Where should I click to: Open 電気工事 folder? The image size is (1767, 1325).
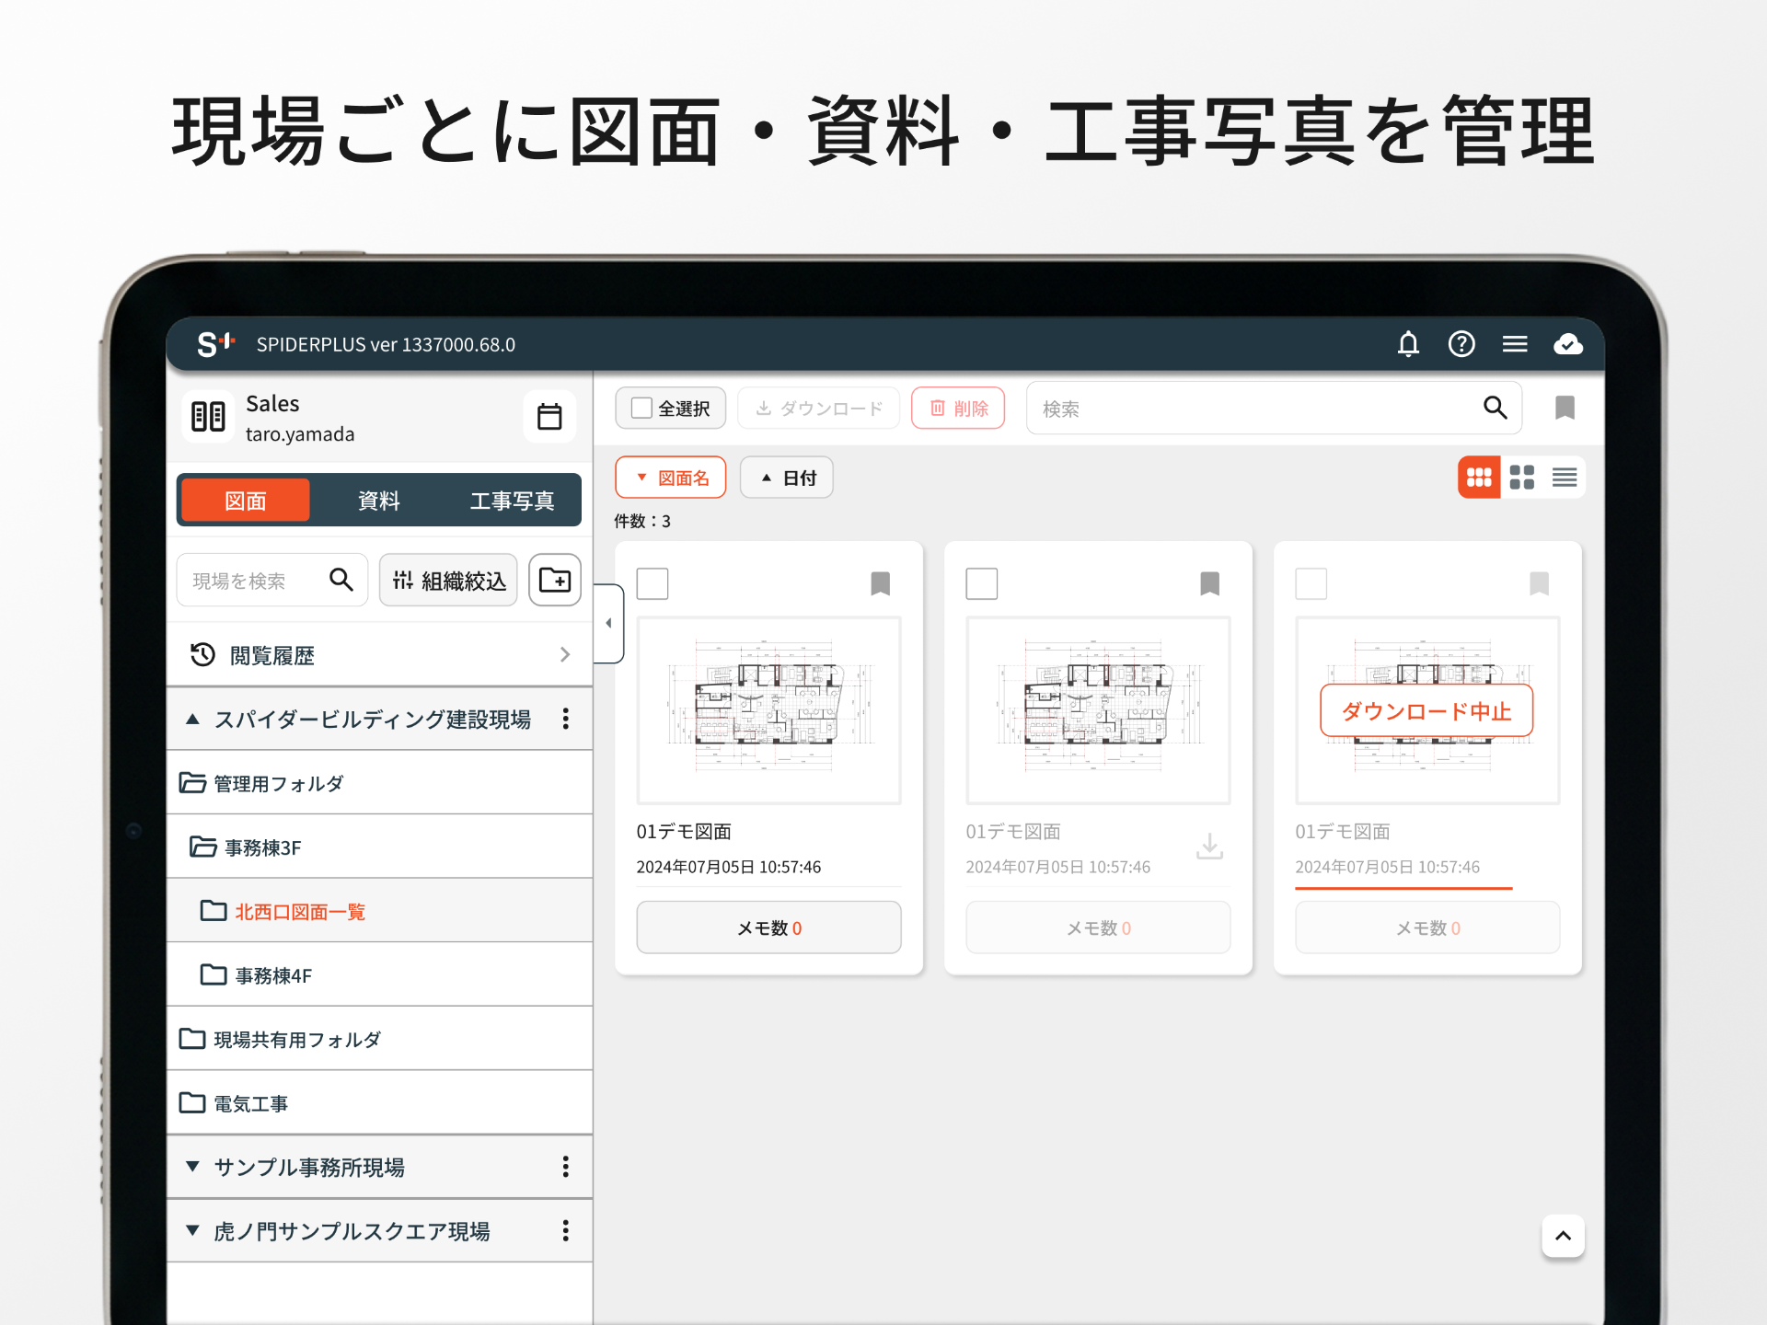pyautogui.click(x=379, y=1103)
